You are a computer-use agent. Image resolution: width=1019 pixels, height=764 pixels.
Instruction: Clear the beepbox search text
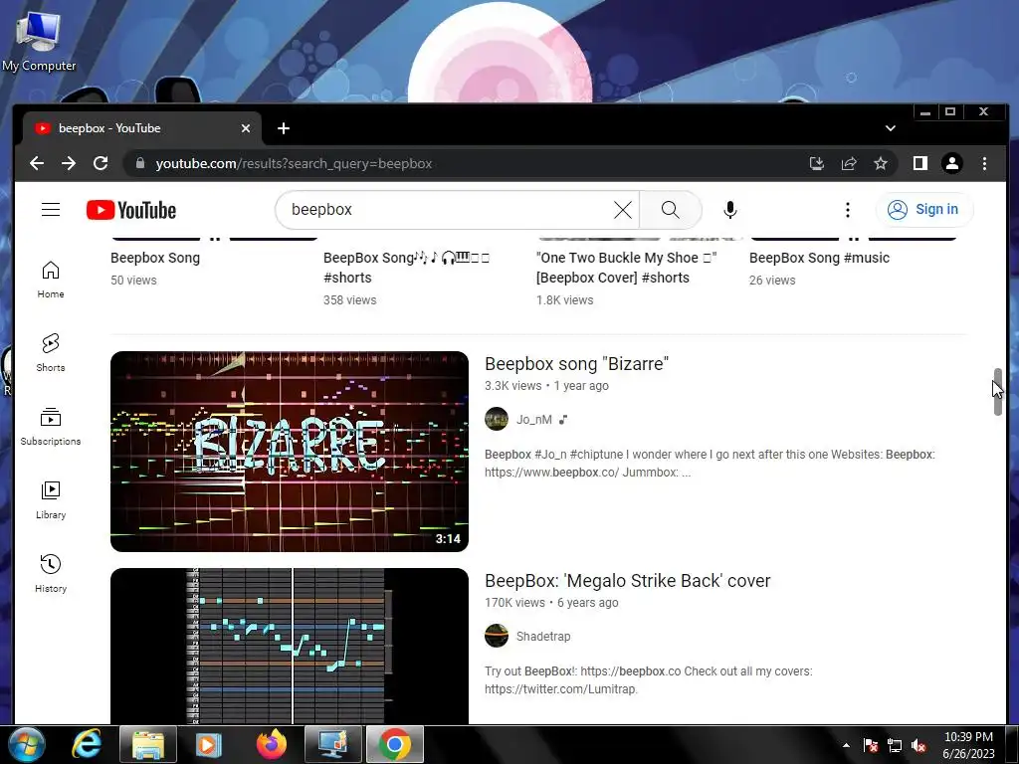(x=623, y=210)
